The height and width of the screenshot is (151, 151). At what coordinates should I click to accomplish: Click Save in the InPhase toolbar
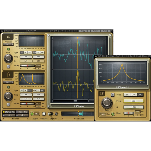click(x=75, y=31)
